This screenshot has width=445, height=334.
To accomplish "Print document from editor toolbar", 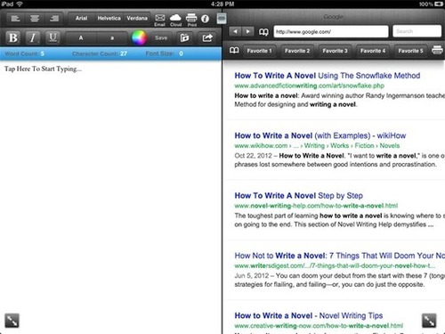I will point(191,20).
